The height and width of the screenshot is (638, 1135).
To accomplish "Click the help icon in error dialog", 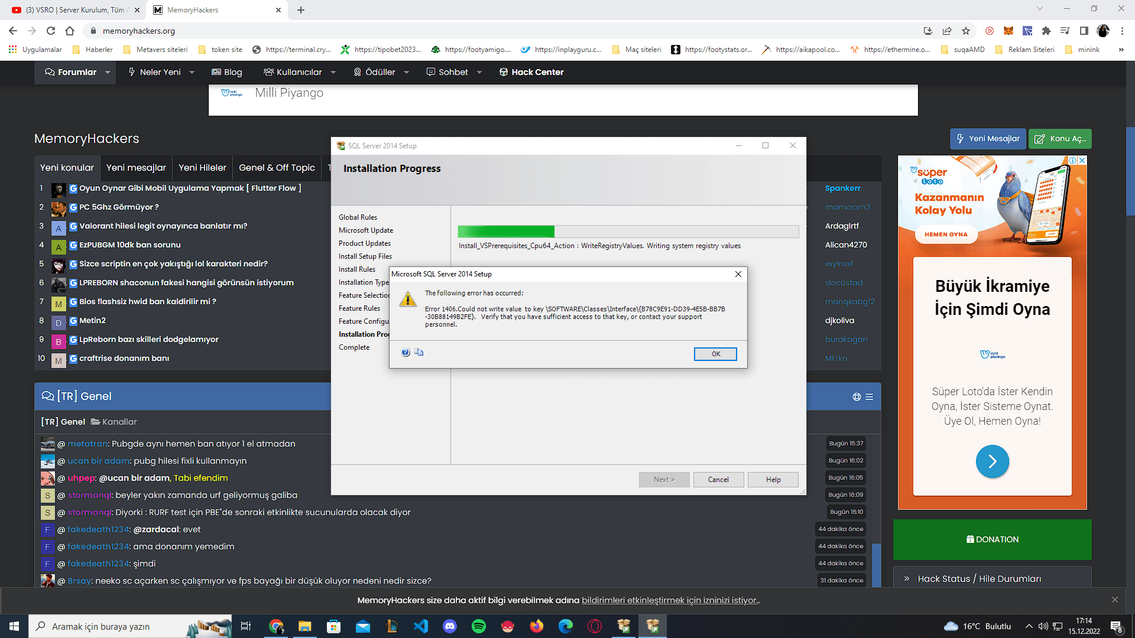I will [406, 353].
